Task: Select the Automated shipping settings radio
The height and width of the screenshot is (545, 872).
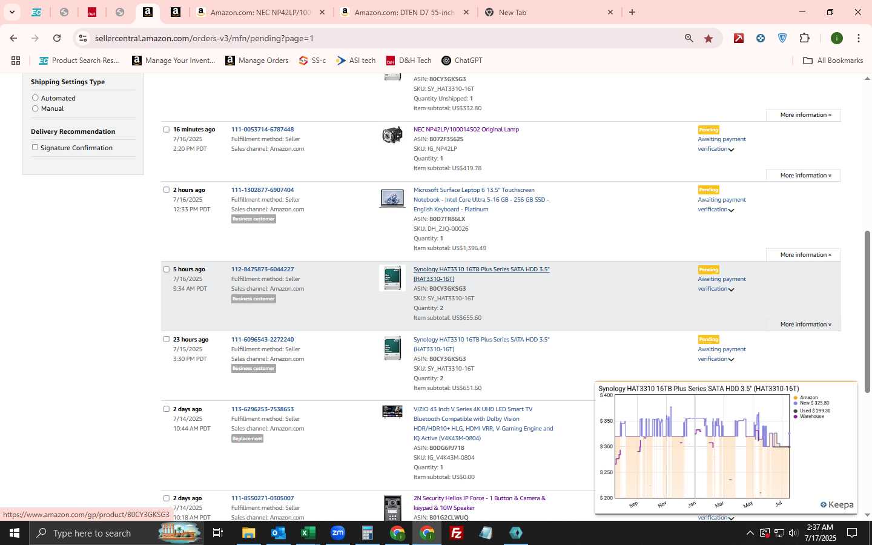Action: tap(35, 97)
